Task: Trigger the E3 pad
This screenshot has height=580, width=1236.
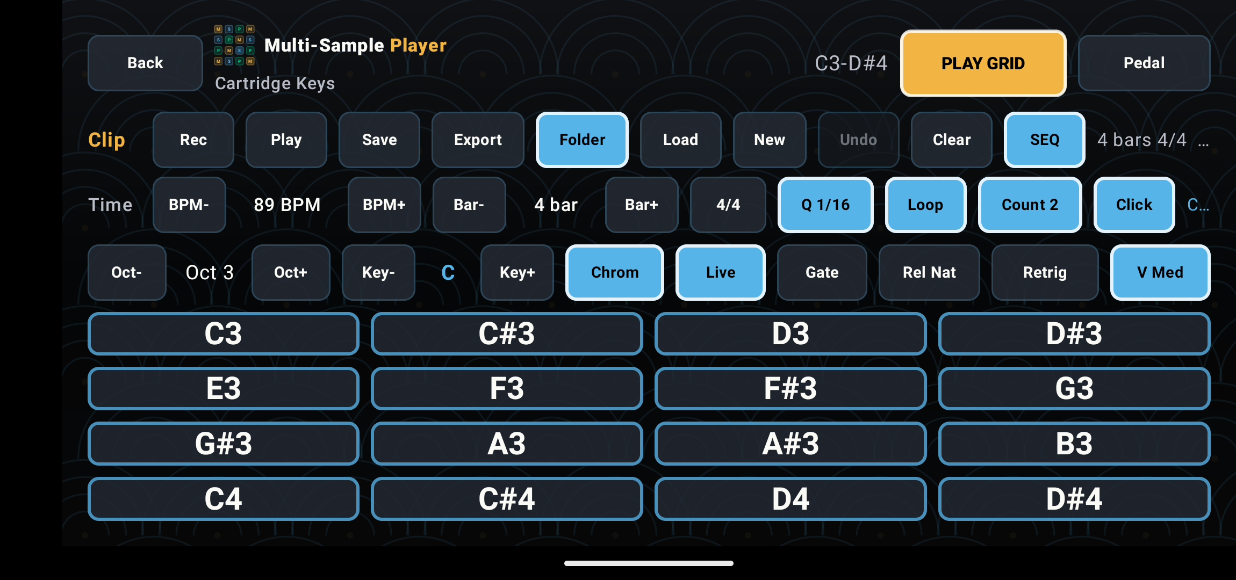Action: coord(224,388)
